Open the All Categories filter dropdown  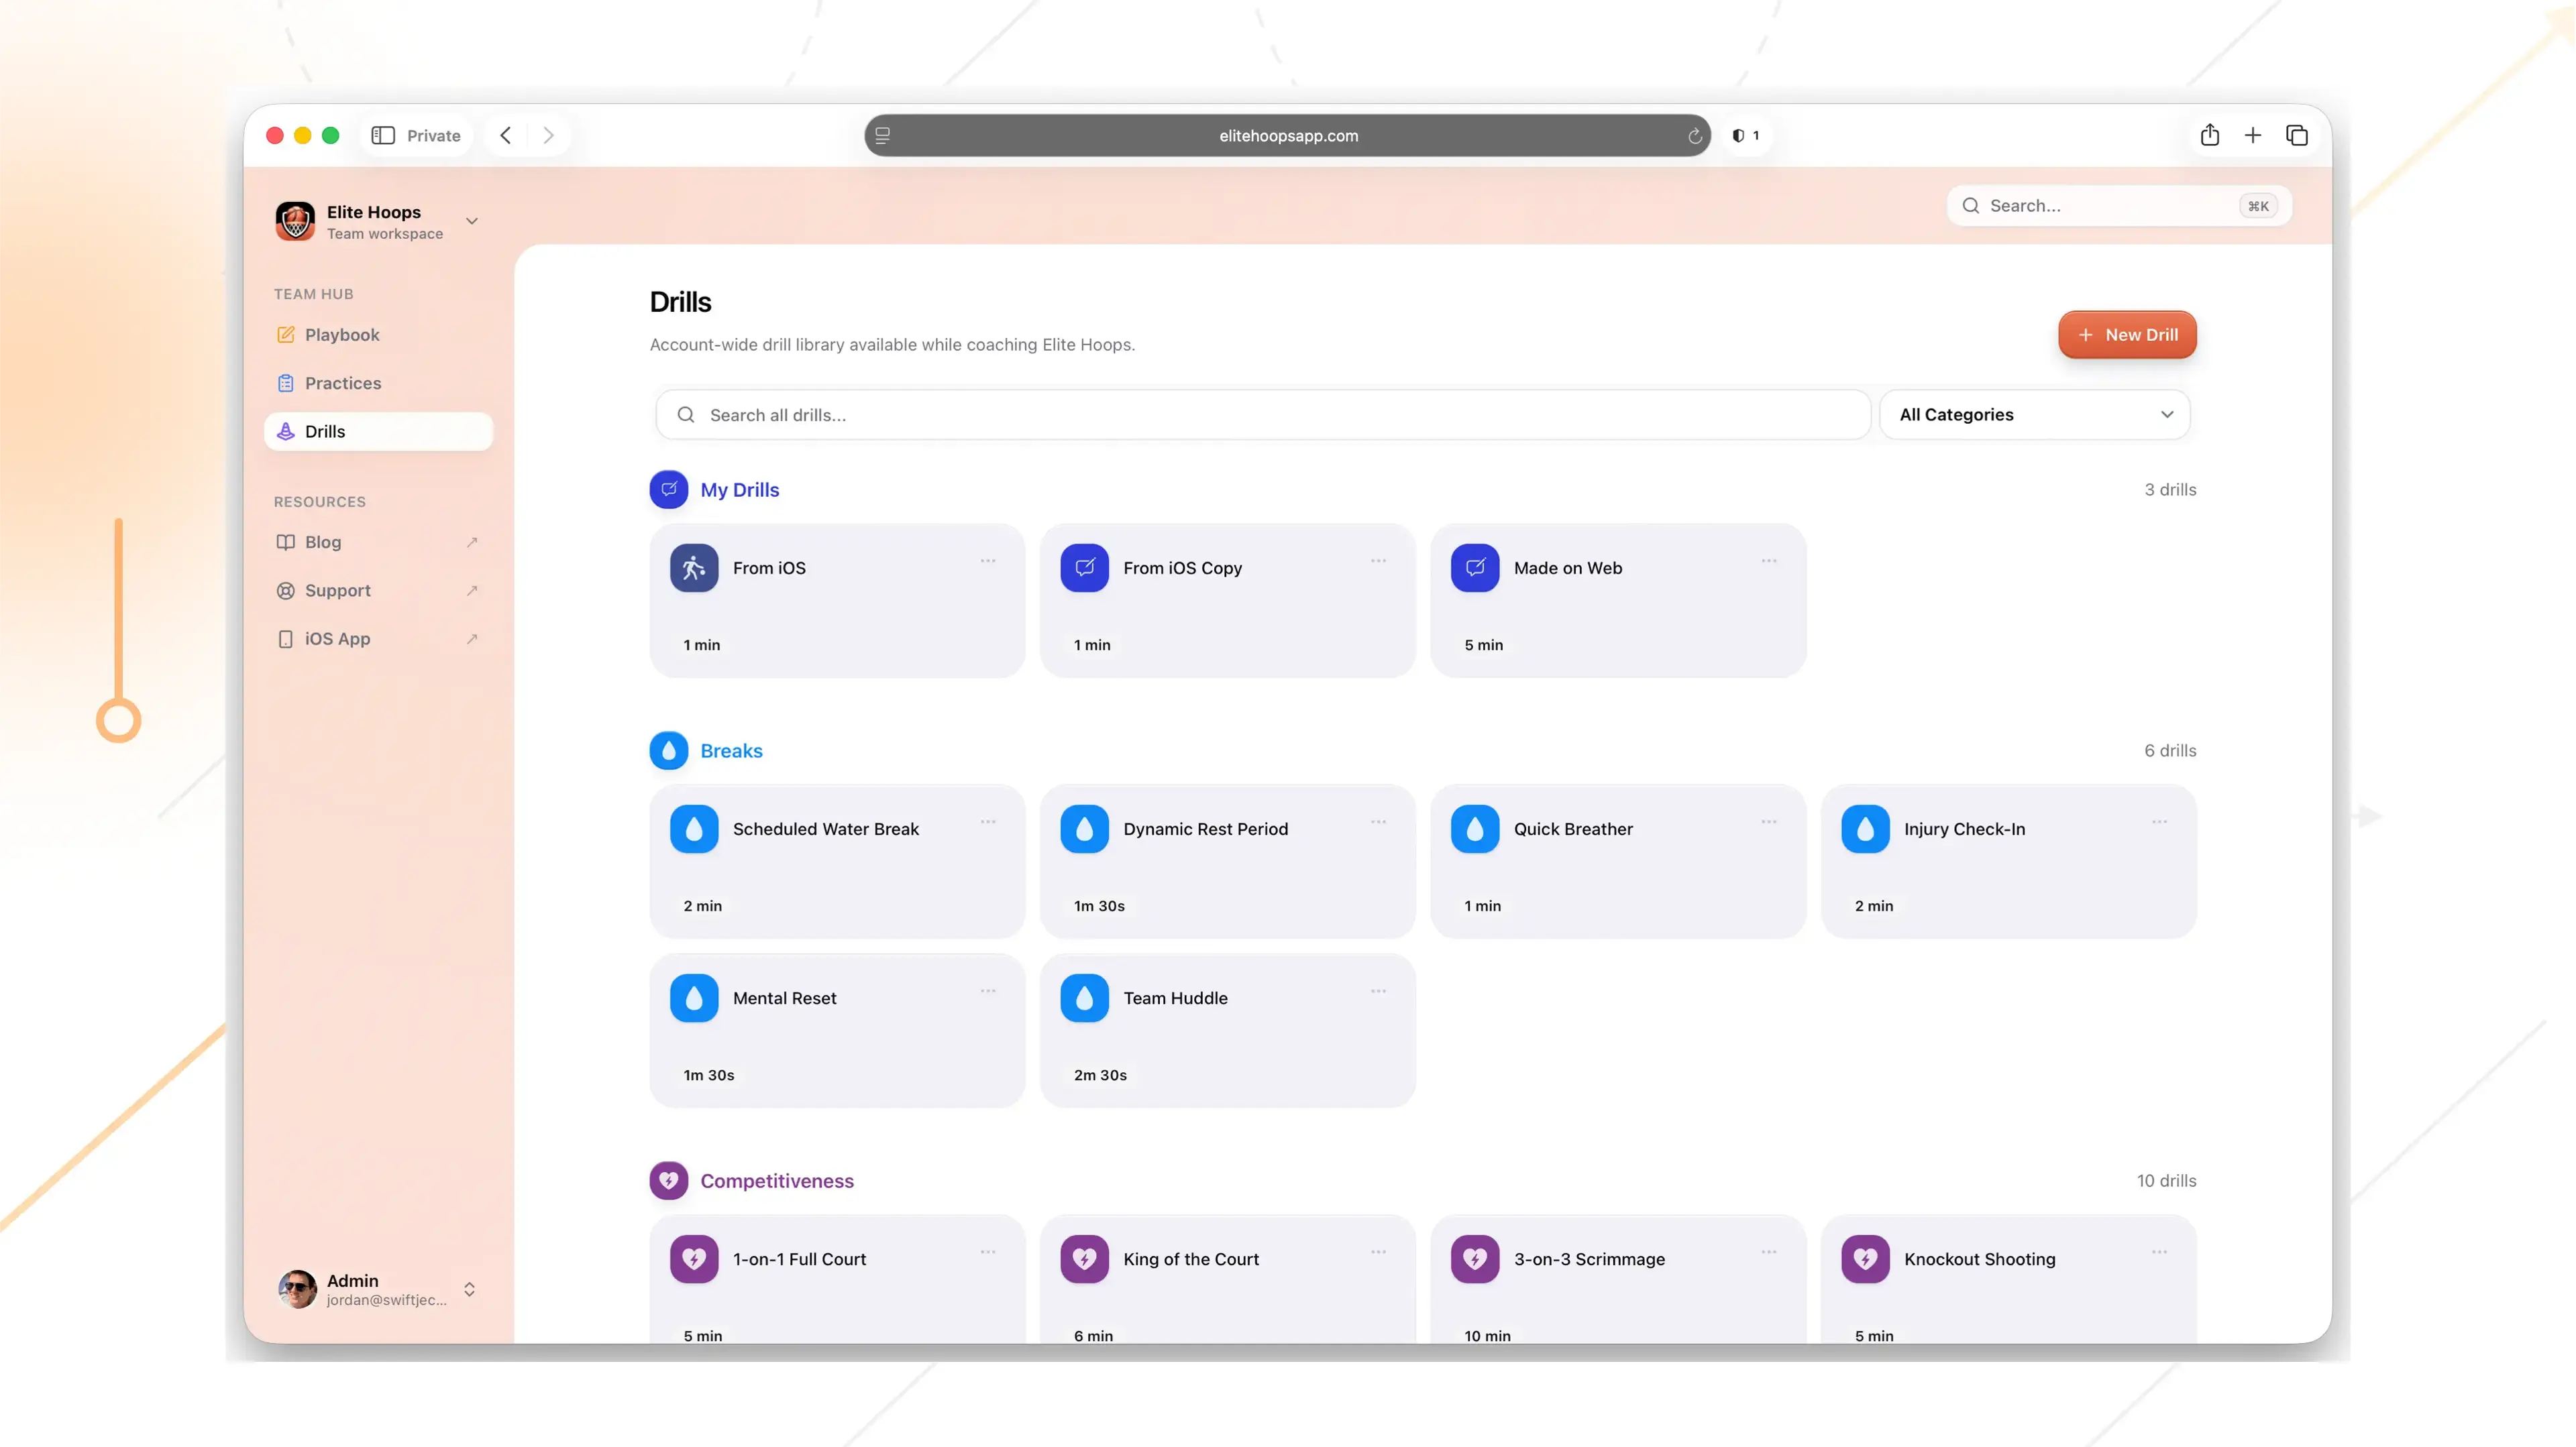coord(2035,414)
